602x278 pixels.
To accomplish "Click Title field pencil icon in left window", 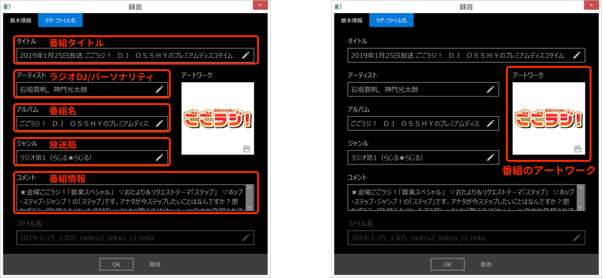I will coord(246,55).
